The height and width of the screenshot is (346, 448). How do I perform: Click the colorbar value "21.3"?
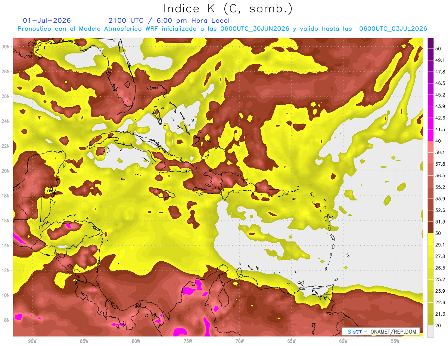(440, 314)
